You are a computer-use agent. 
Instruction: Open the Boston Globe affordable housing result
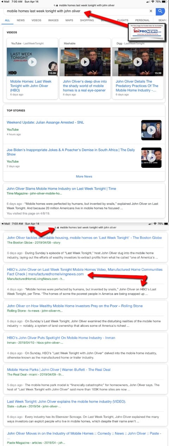point(84,238)
